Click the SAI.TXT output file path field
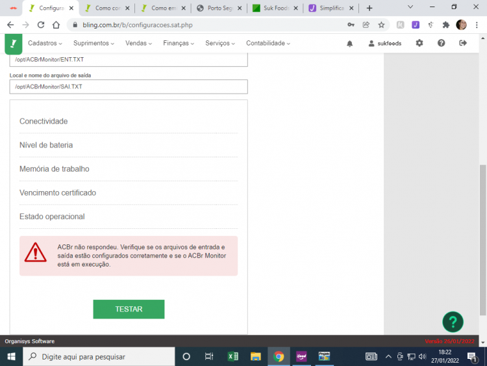487x366 pixels. [129, 86]
